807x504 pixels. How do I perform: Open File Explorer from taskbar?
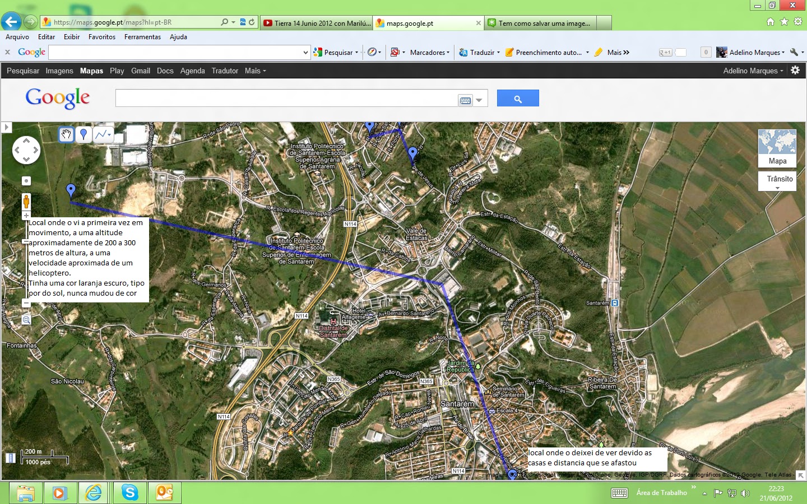[26, 493]
